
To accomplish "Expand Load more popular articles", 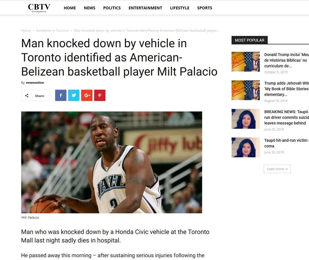I will pyautogui.click(x=277, y=169).
